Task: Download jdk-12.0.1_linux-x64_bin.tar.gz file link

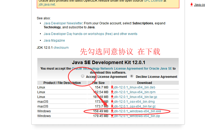Action: pos(135,97)
